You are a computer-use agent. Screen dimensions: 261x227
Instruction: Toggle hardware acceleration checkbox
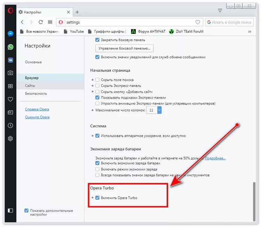[97, 136]
